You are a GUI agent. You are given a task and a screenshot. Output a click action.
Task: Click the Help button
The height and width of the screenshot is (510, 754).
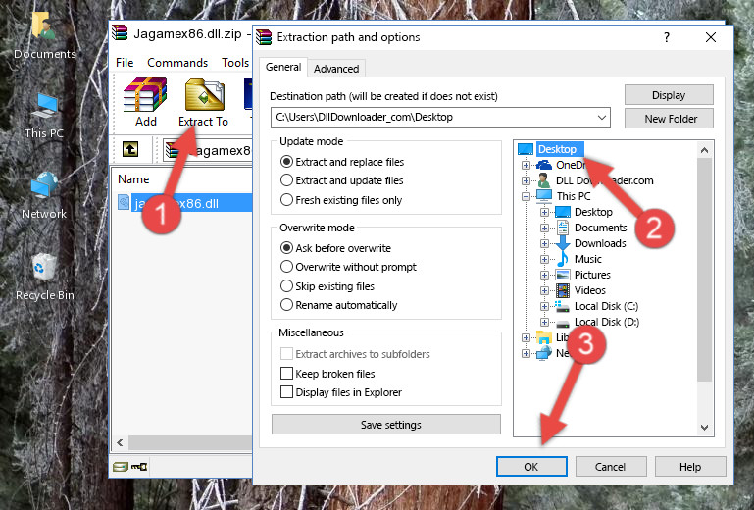[690, 467]
